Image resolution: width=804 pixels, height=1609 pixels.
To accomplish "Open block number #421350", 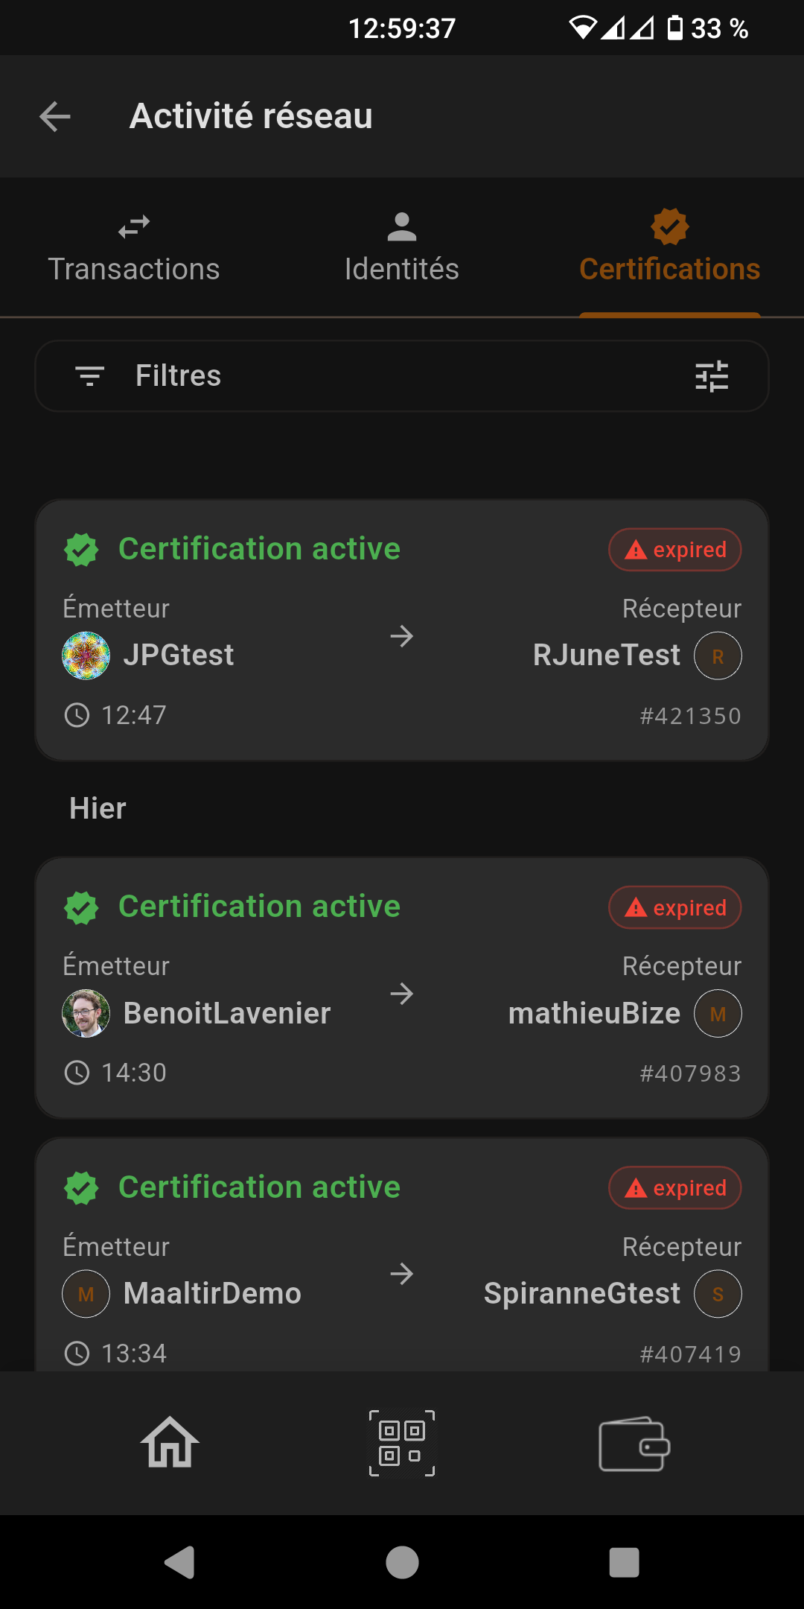I will click(x=690, y=716).
